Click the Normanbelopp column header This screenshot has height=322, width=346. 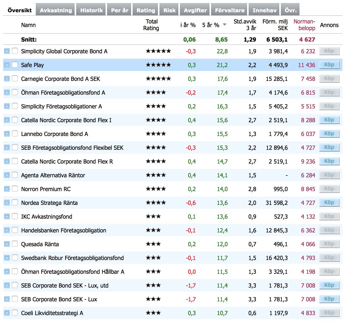[x=304, y=25]
